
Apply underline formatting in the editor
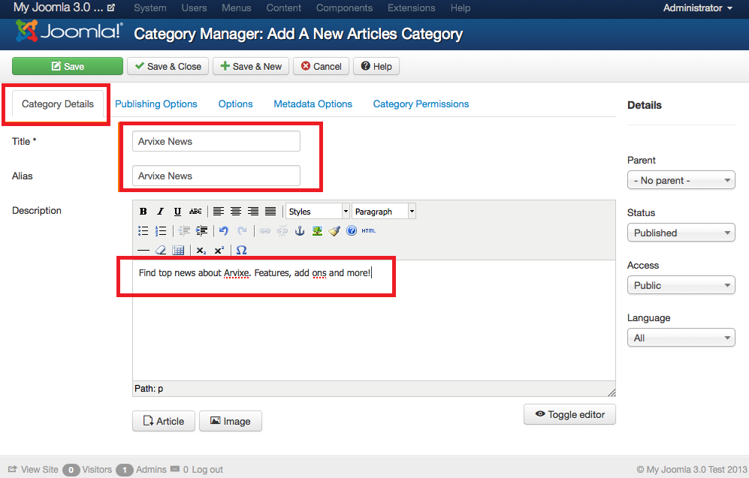point(178,212)
